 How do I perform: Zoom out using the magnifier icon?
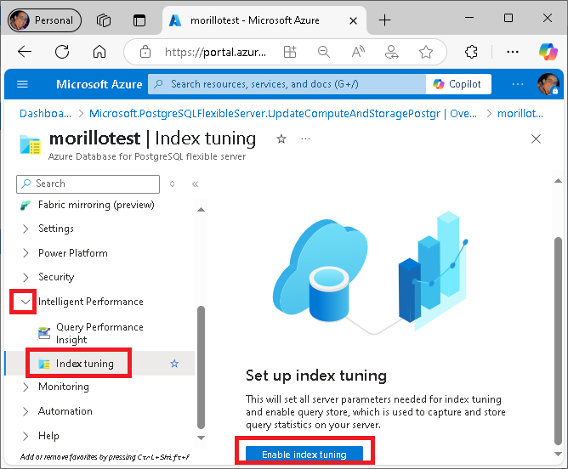coord(323,52)
